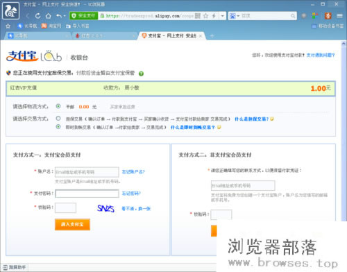The width and height of the screenshot is (347, 272).
Task: Click the left 校验码 captcha input
Action: (x=66, y=207)
